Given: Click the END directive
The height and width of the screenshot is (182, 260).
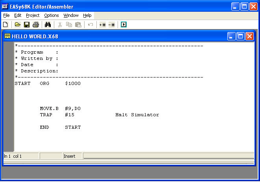Looking at the screenshot, I should (x=44, y=127).
